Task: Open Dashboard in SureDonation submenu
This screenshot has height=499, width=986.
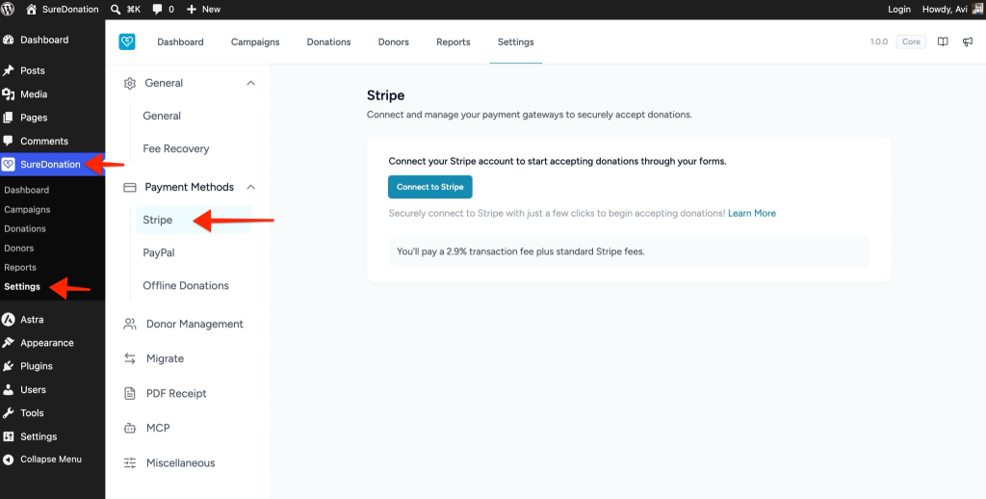Action: [26, 190]
